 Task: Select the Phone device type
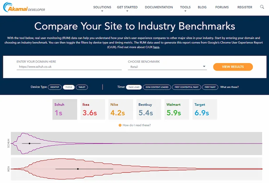point(69,87)
